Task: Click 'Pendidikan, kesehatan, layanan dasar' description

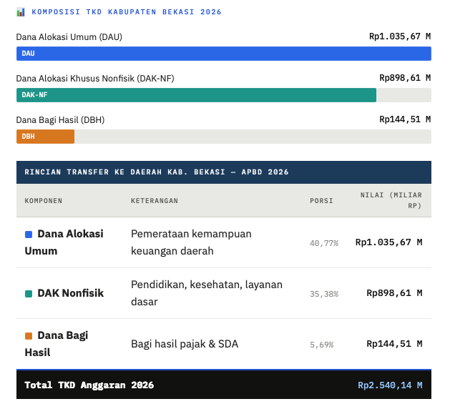Action: pos(207,293)
